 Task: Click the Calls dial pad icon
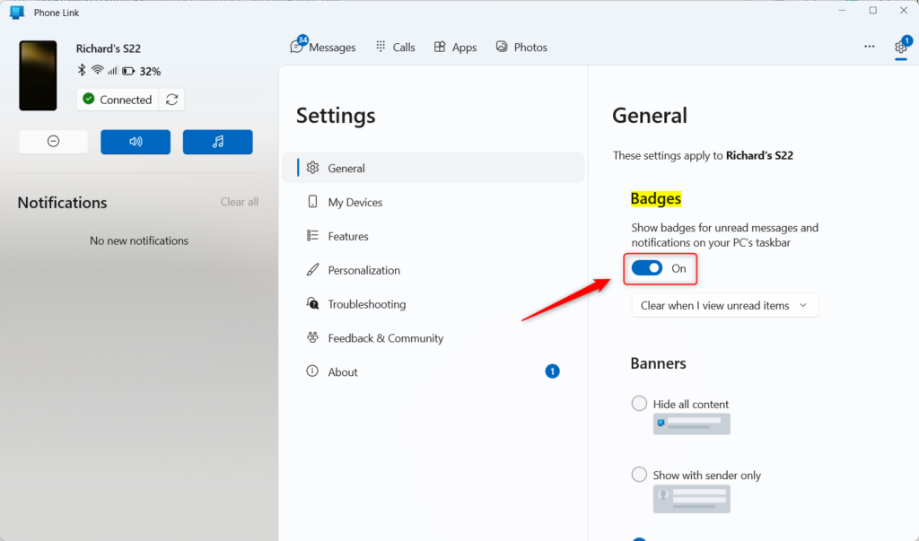(x=381, y=47)
